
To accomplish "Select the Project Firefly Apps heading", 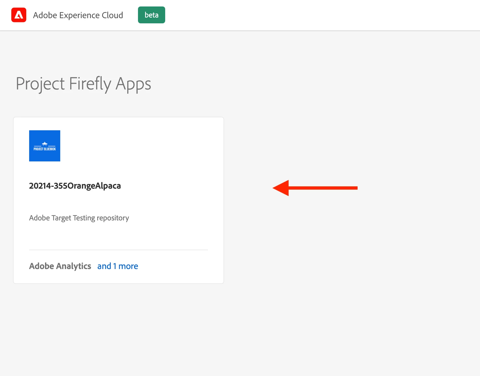I will [84, 84].
